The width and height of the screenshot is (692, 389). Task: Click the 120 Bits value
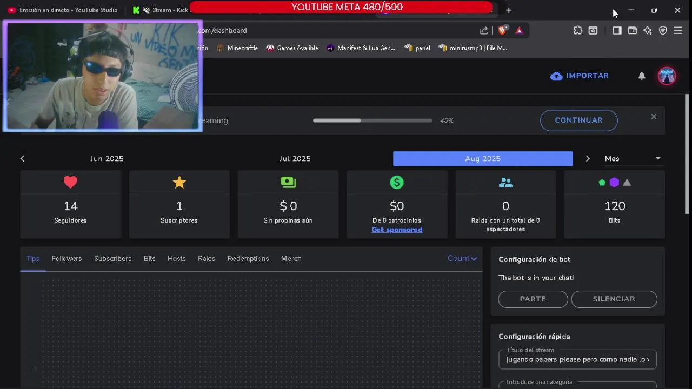point(615,206)
